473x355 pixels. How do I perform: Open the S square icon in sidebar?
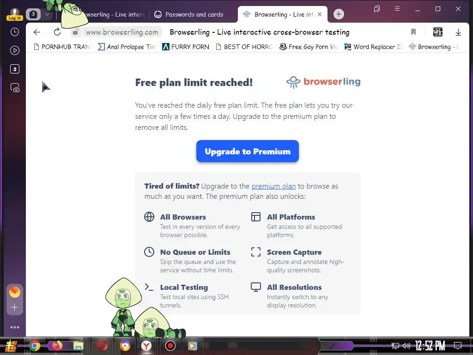coord(15,69)
